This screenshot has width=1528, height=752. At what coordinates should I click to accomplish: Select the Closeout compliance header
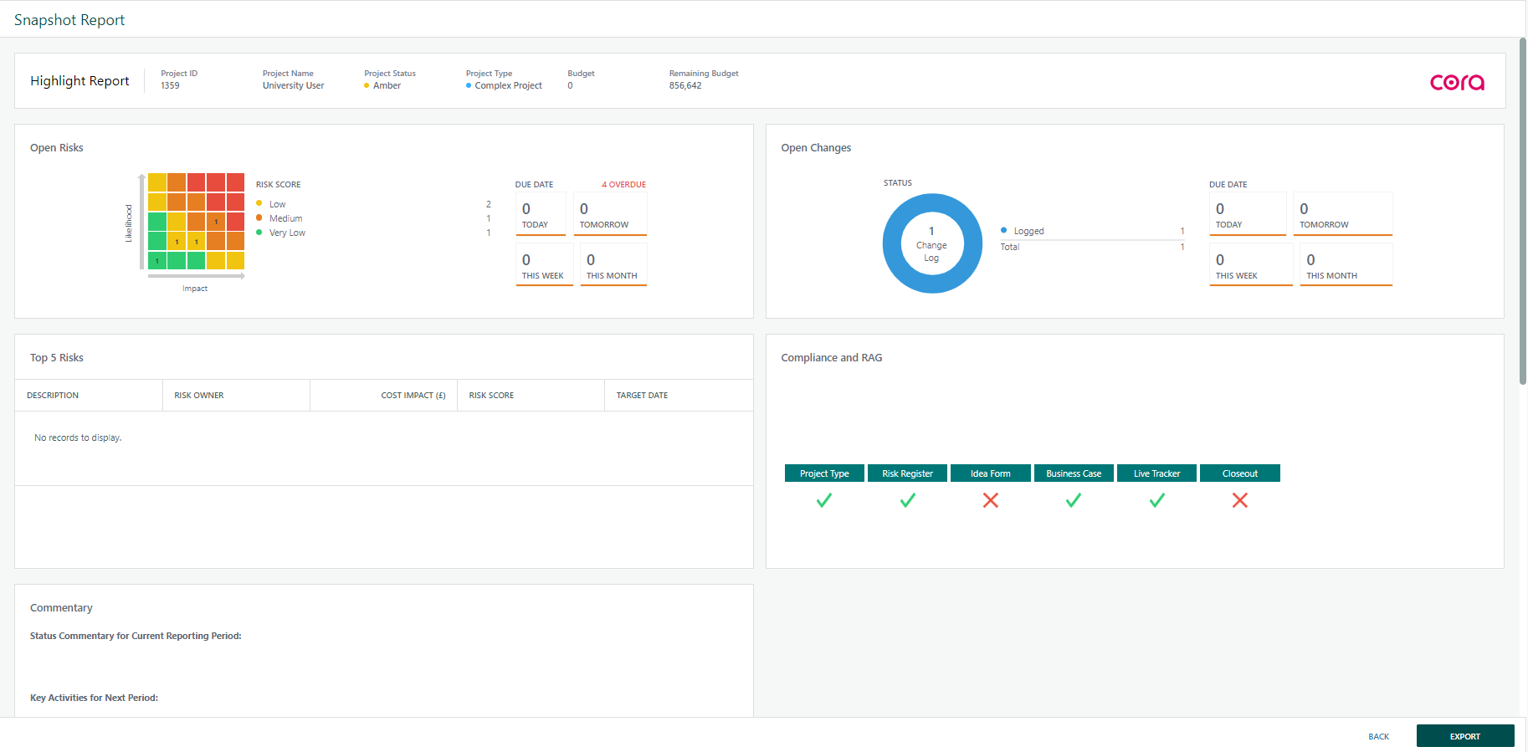1240,473
